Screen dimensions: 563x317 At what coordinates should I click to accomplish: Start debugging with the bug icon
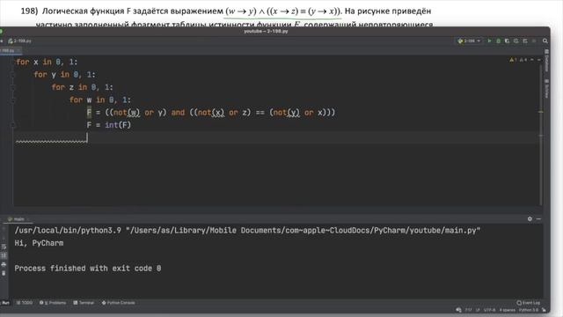click(499, 41)
